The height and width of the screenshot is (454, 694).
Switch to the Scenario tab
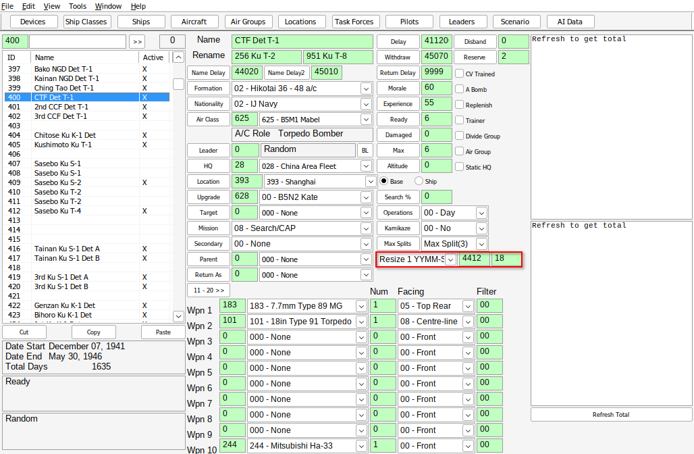(515, 22)
